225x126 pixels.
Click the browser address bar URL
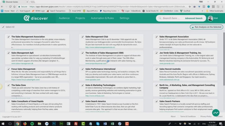coord(108,6)
